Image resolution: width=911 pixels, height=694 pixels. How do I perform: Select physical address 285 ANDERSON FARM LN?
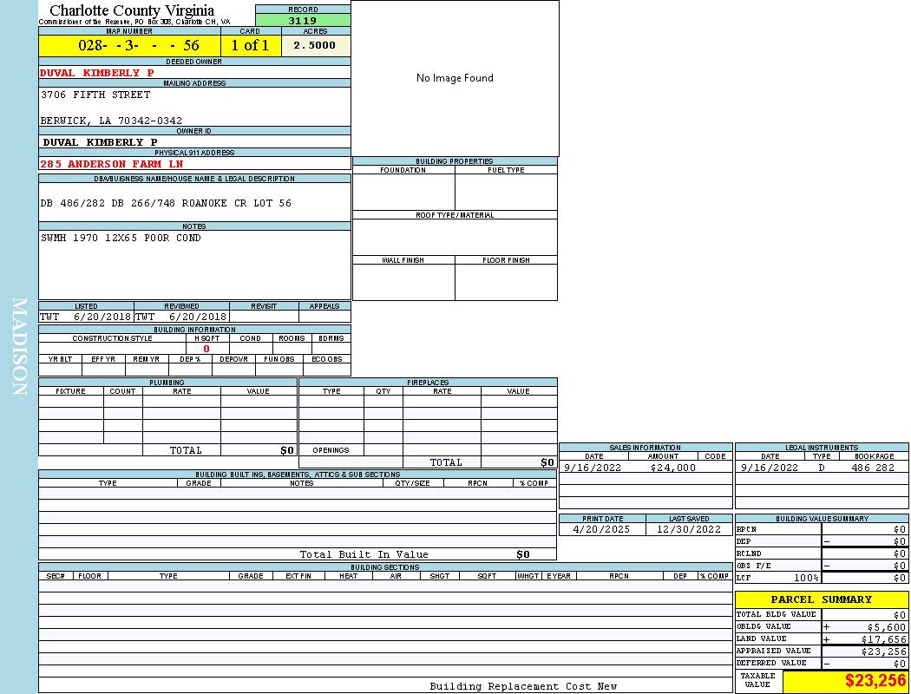[112, 164]
